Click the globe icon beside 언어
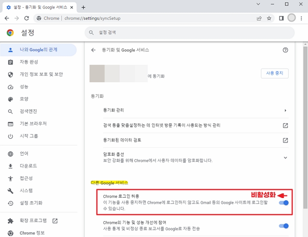 pyautogui.click(x=10, y=154)
